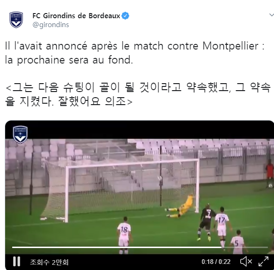
Task: Click the club watermark logo in video
Action: coord(20,135)
